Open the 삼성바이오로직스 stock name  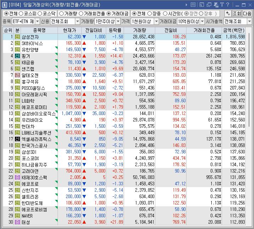click(39, 114)
